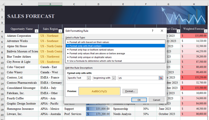209x120 pixels.
Task: Select Use a formula to determine cells
Action: point(115,61)
